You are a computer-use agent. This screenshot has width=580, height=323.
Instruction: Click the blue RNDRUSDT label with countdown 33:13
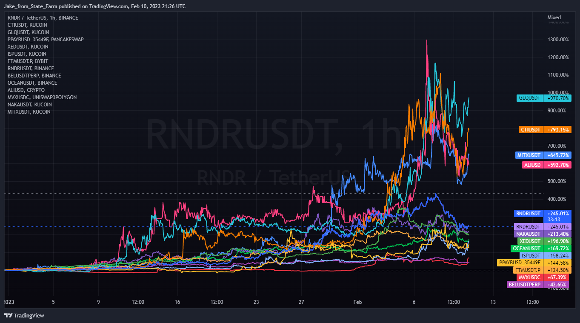[543, 216]
